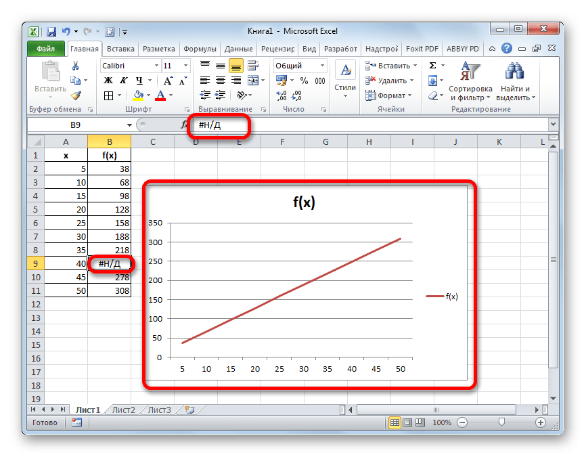Select the Лист2 sheet tab

pos(123,410)
